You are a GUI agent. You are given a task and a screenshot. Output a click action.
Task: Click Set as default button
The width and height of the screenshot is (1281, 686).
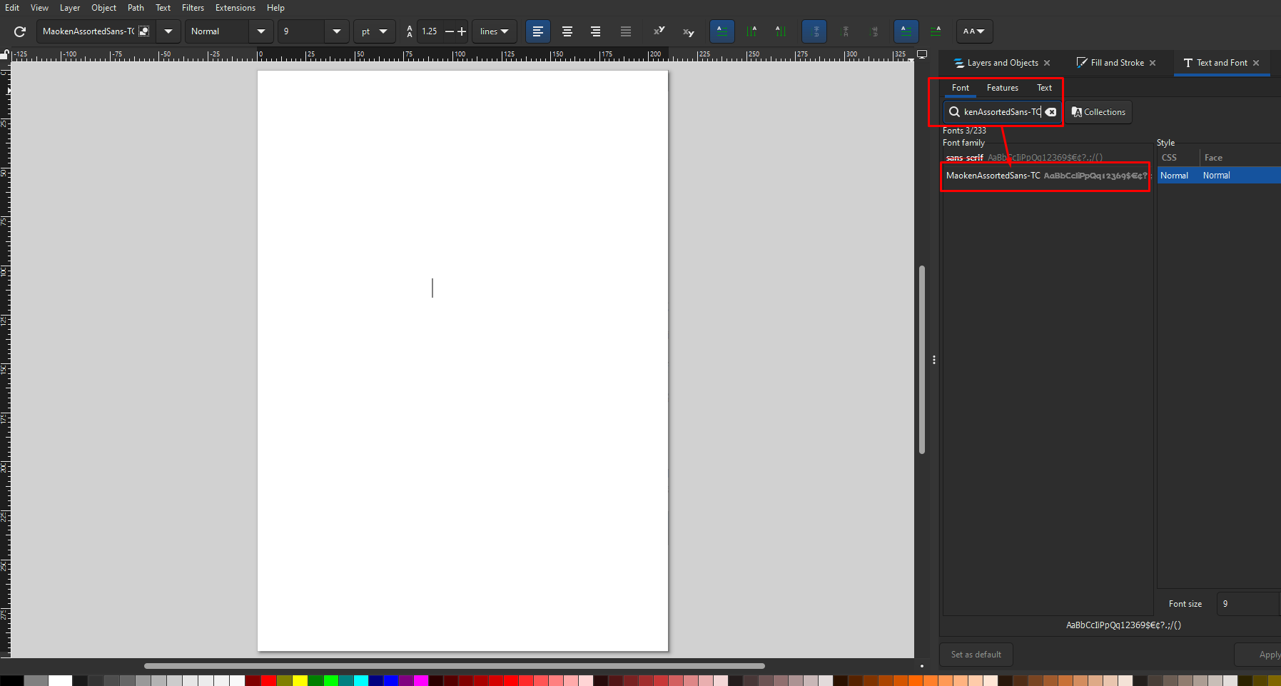click(976, 655)
